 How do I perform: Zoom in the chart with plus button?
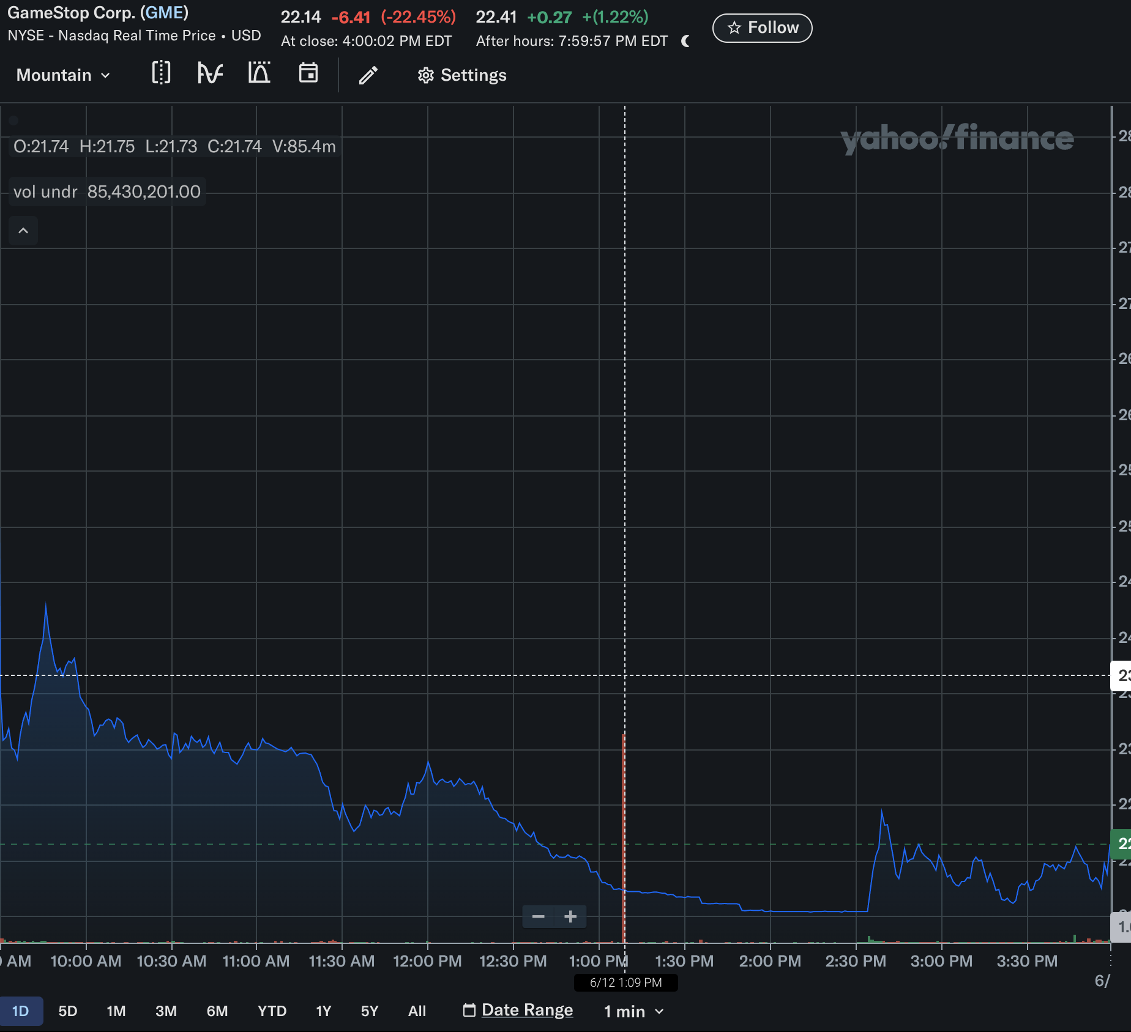tap(570, 916)
